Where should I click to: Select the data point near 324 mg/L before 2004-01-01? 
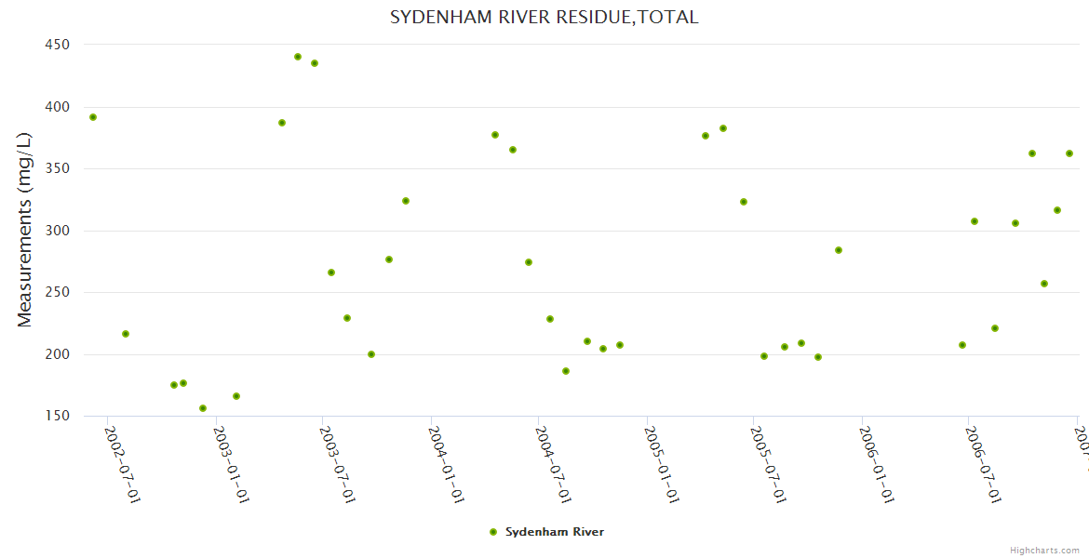coord(406,201)
